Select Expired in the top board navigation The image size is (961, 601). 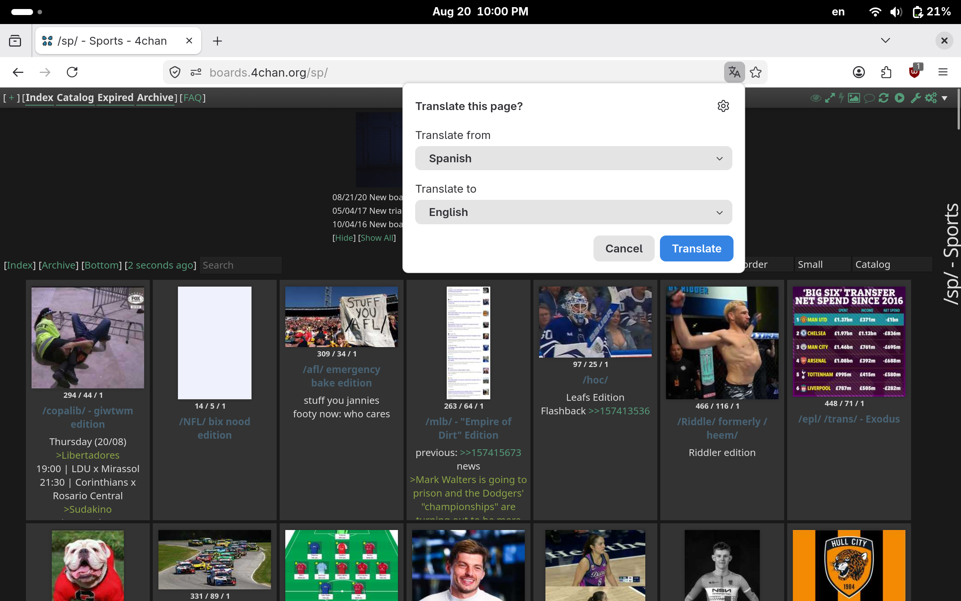click(x=116, y=98)
